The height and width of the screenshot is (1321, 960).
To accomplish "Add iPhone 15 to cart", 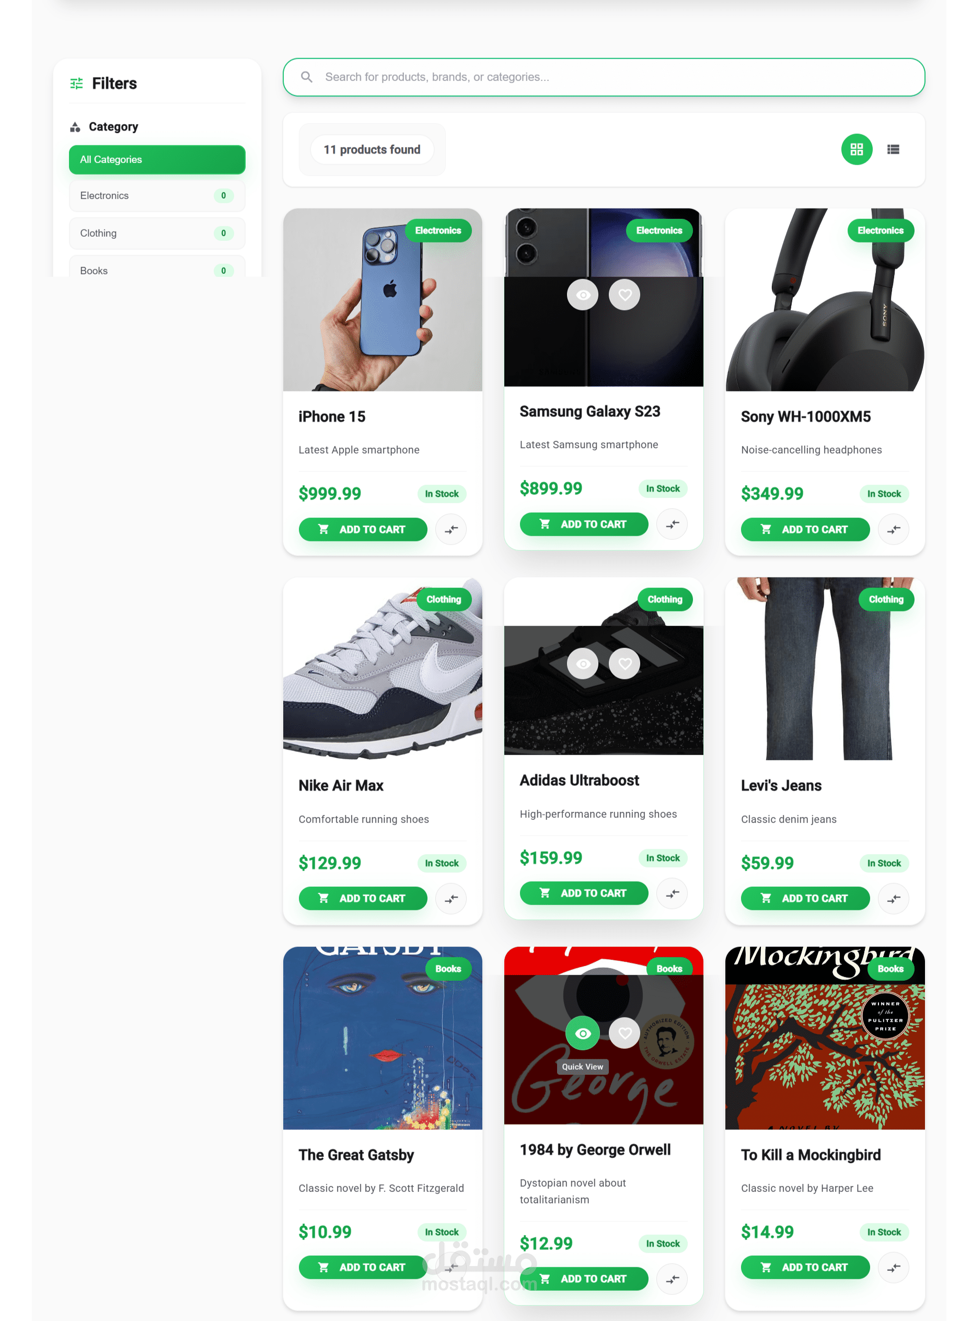I will [x=362, y=529].
